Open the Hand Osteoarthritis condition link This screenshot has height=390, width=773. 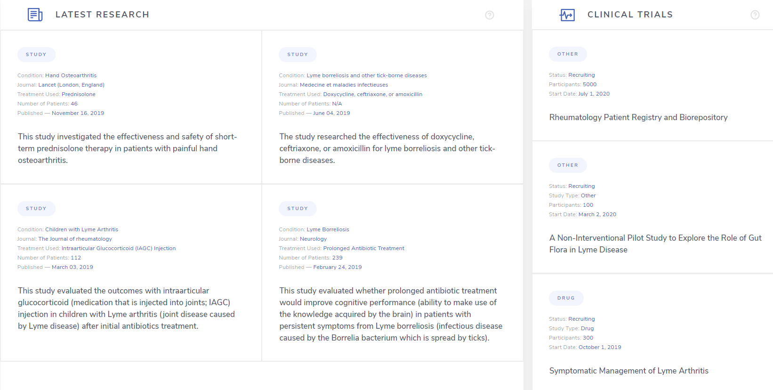(71, 75)
